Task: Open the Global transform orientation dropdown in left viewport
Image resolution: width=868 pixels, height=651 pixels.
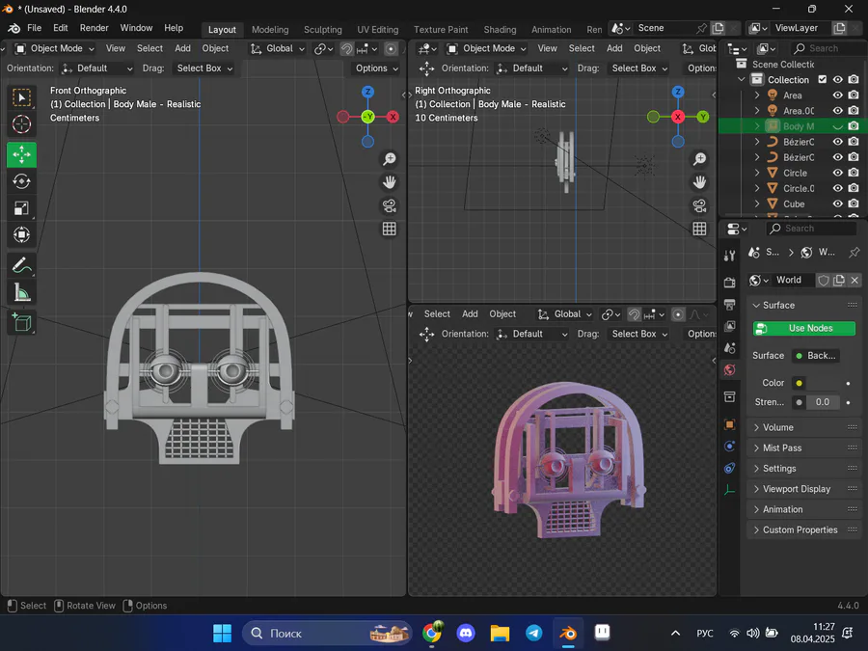Action: point(278,49)
